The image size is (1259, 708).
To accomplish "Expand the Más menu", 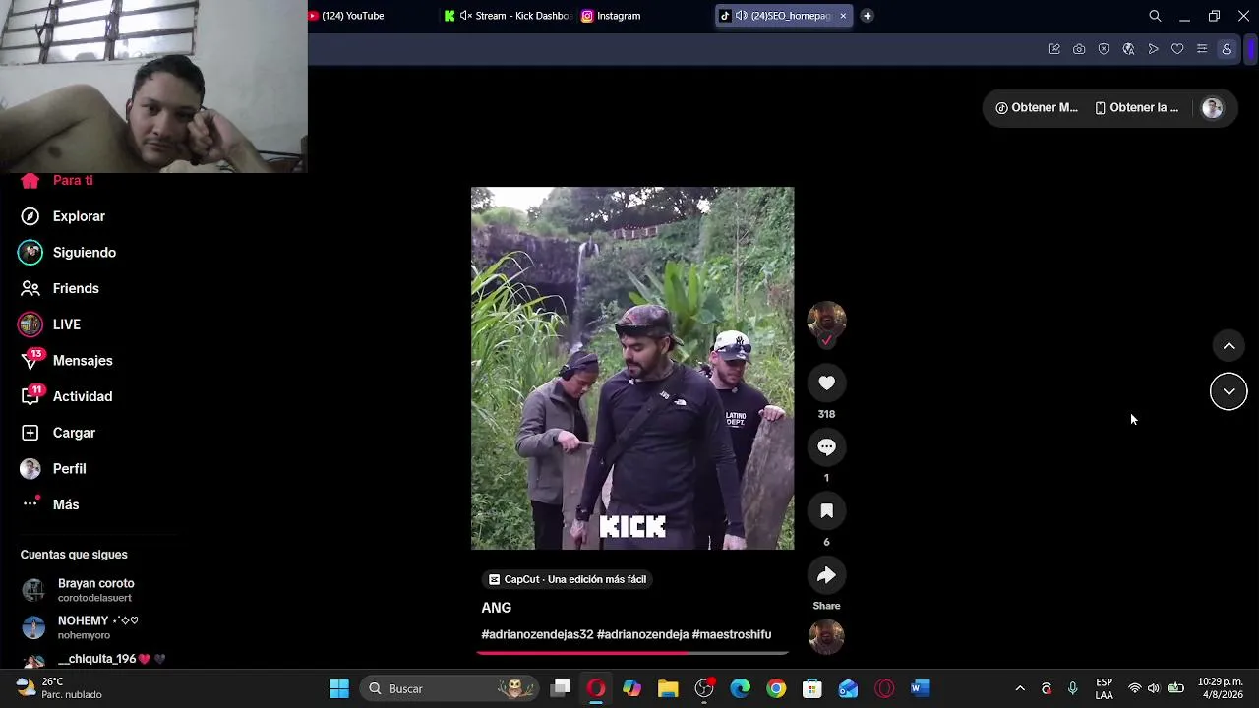I will point(49,504).
